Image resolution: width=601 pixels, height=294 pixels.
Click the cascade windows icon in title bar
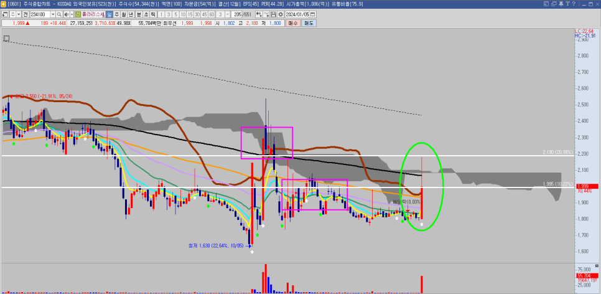(x=553, y=4)
